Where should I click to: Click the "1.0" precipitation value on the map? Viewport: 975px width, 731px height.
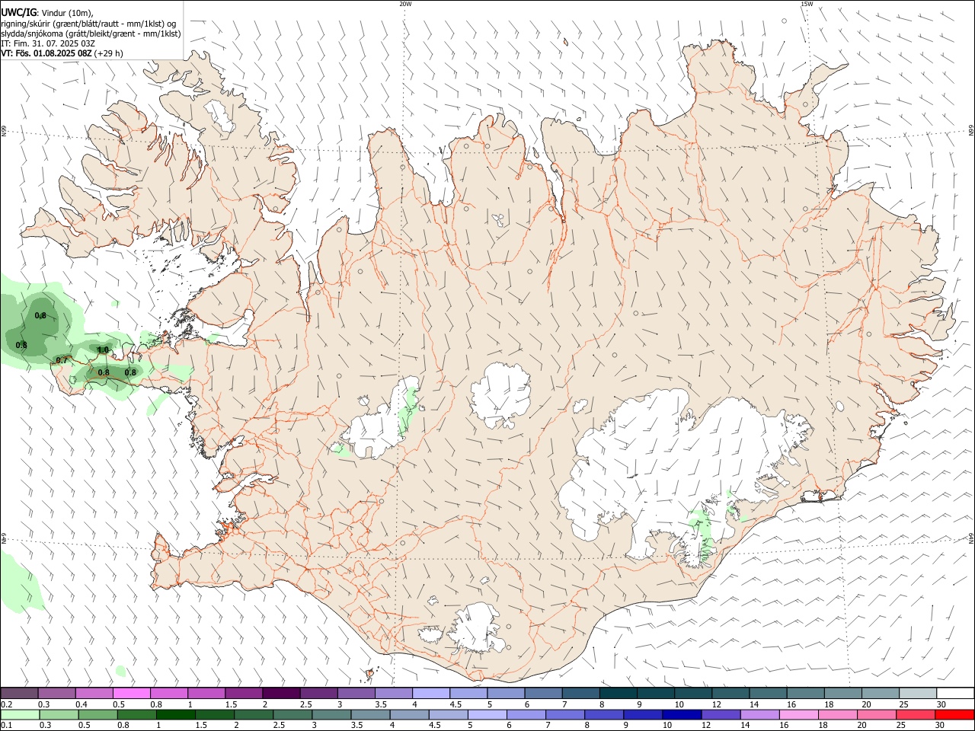click(x=104, y=350)
